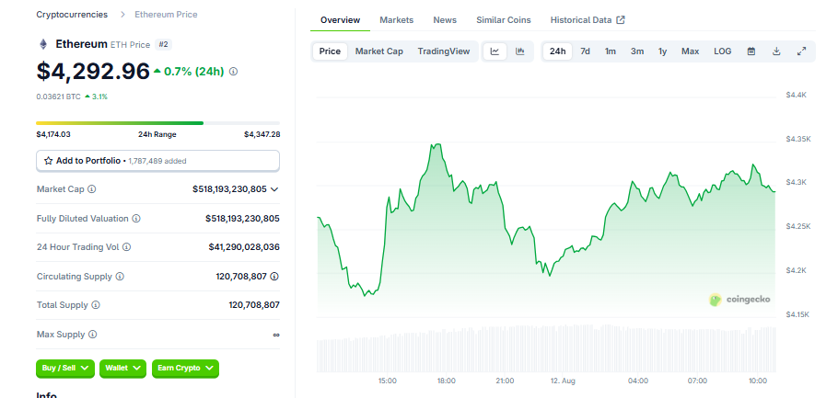838x398 pixels.
Task: Select the 7d time range
Action: 585,51
